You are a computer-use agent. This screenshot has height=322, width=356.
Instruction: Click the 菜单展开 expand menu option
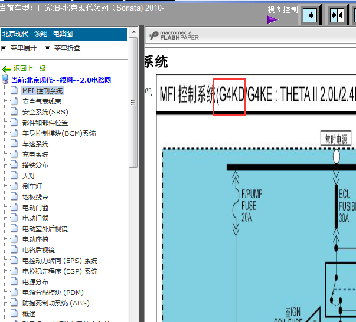point(24,48)
